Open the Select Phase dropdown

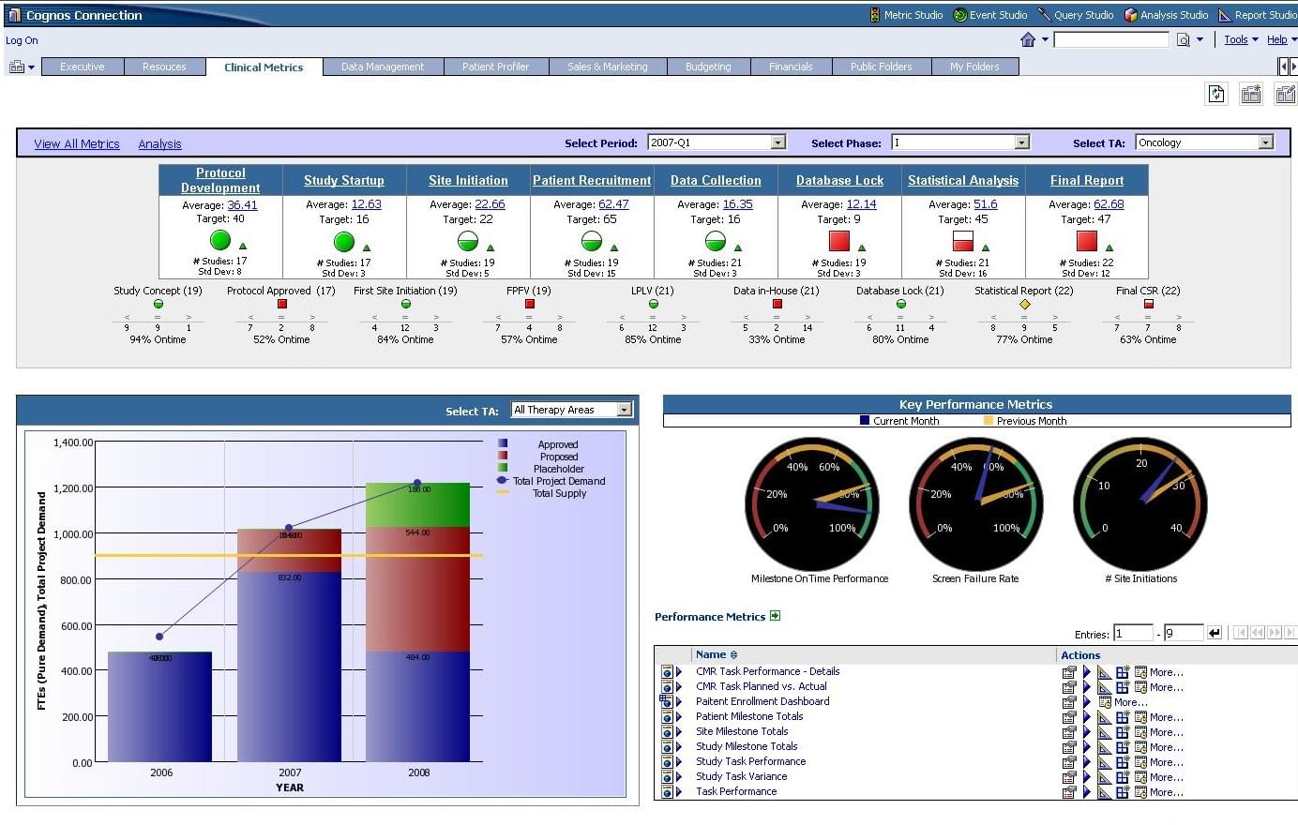point(1022,142)
